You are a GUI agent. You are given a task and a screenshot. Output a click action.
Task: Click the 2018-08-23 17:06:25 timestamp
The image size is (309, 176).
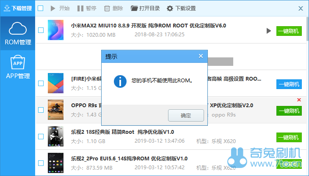[160, 35]
